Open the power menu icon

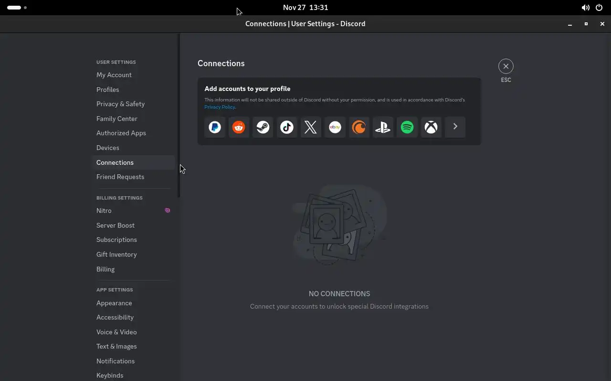click(x=599, y=8)
